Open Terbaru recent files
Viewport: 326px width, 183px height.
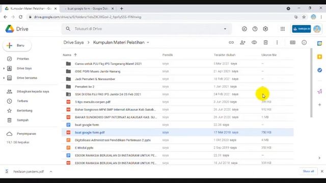click(x=22, y=101)
